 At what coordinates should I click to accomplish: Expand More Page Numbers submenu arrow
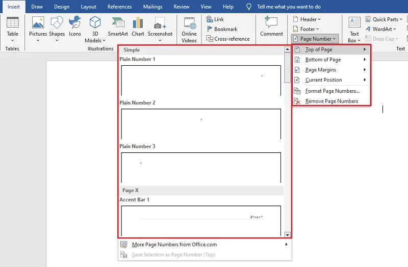click(x=286, y=245)
